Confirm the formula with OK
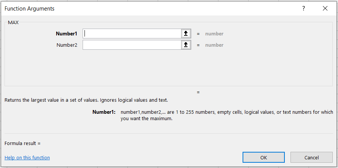This screenshot has width=338, height=168. click(264, 157)
